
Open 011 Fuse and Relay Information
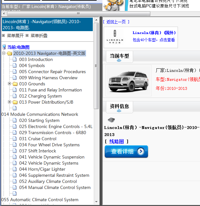(x=51, y=90)
